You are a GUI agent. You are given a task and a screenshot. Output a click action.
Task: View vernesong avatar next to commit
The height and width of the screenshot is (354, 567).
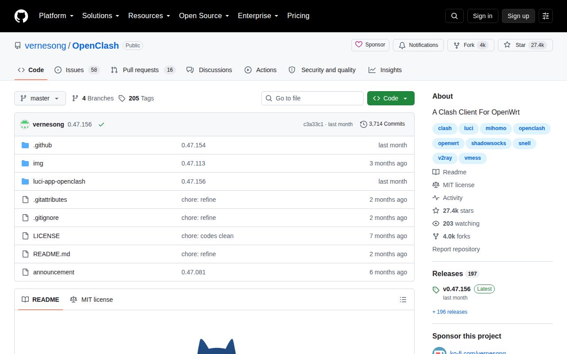pyautogui.click(x=25, y=124)
